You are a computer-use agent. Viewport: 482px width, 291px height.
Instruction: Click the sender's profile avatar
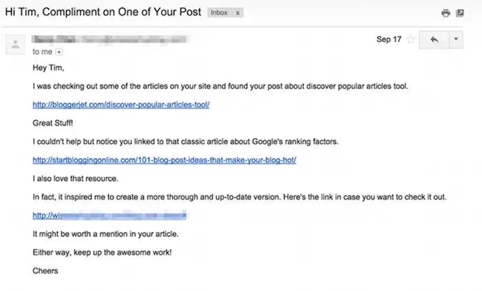[x=14, y=45]
